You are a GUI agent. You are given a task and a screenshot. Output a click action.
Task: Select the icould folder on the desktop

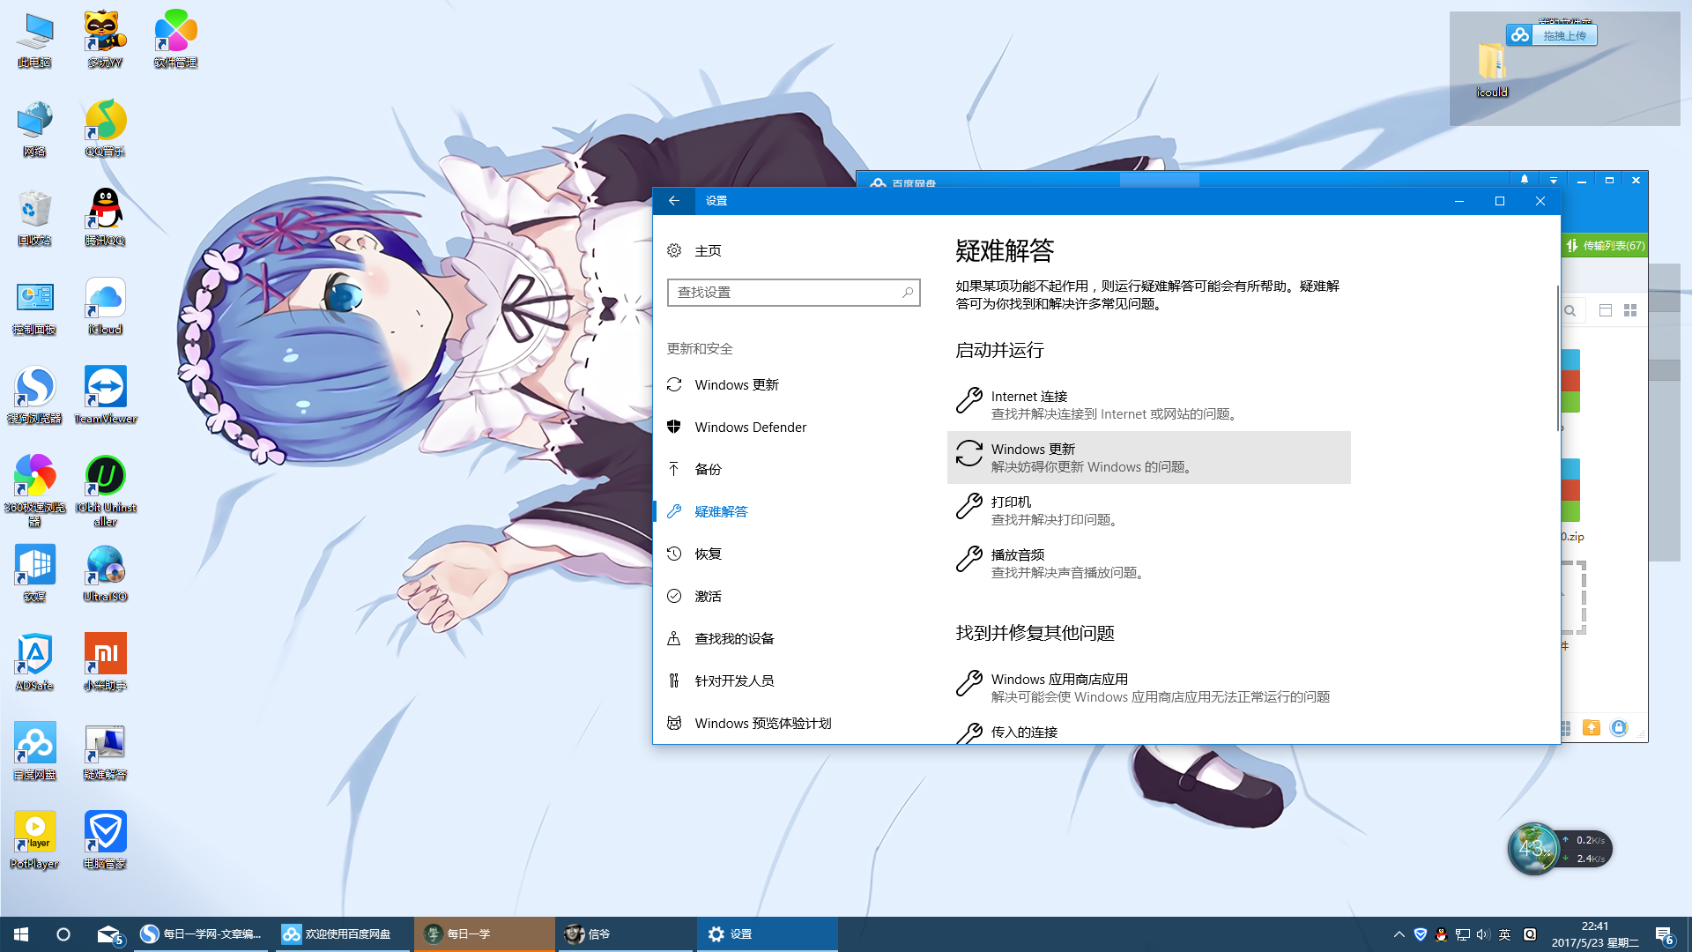pos(1492,70)
